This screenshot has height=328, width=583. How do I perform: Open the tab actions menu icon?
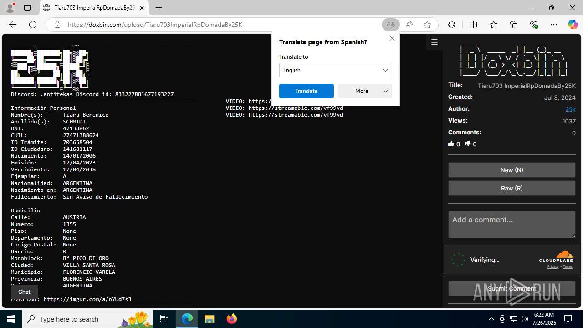(x=27, y=8)
